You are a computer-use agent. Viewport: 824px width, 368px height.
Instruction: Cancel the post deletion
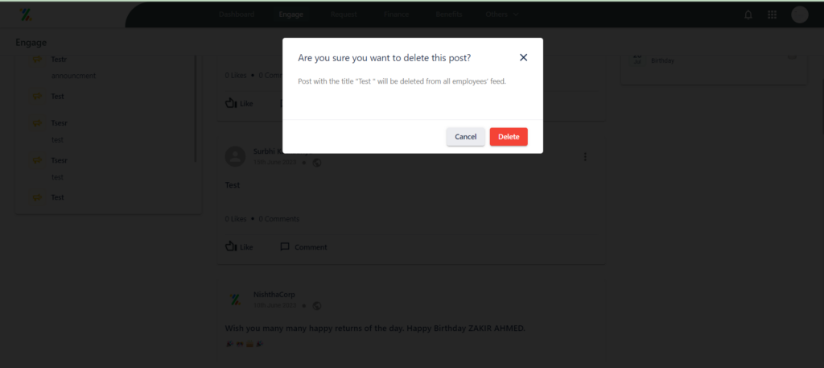(466, 137)
